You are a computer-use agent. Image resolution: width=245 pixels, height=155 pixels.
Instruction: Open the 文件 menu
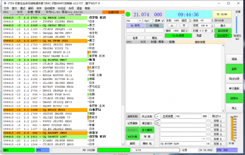click(x=6, y=8)
